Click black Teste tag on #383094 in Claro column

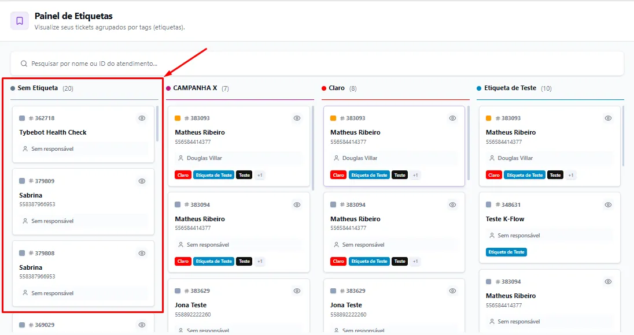(400, 262)
